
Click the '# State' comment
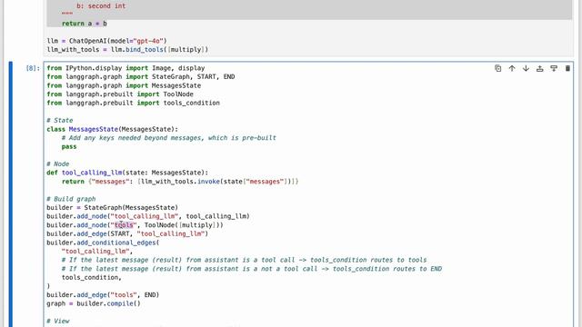[x=60, y=121]
